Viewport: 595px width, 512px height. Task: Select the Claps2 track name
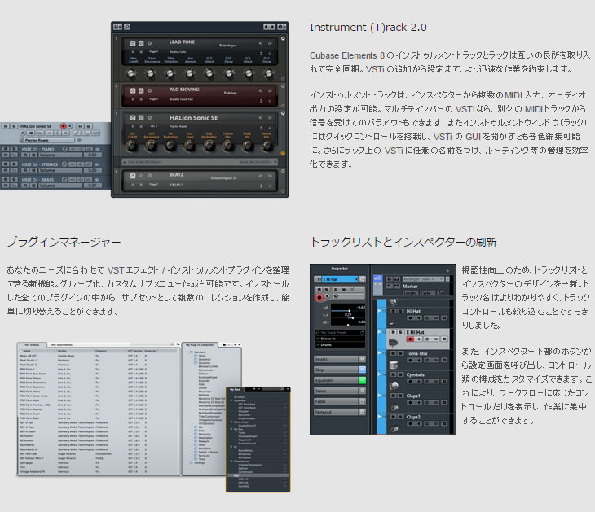tap(413, 417)
